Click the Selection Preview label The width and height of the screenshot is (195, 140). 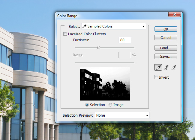pyautogui.click(x=78, y=115)
